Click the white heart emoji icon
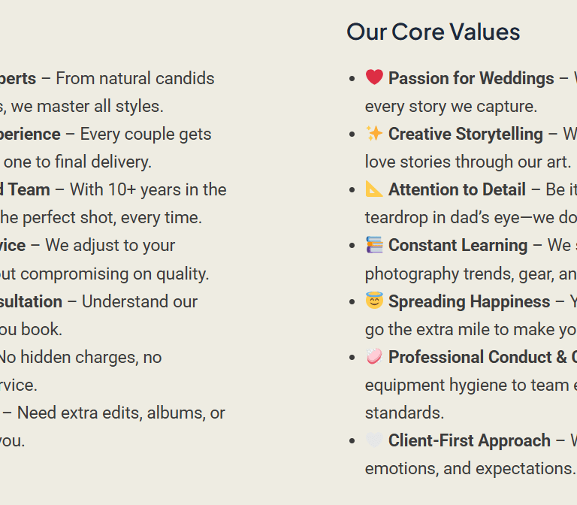 coord(374,440)
